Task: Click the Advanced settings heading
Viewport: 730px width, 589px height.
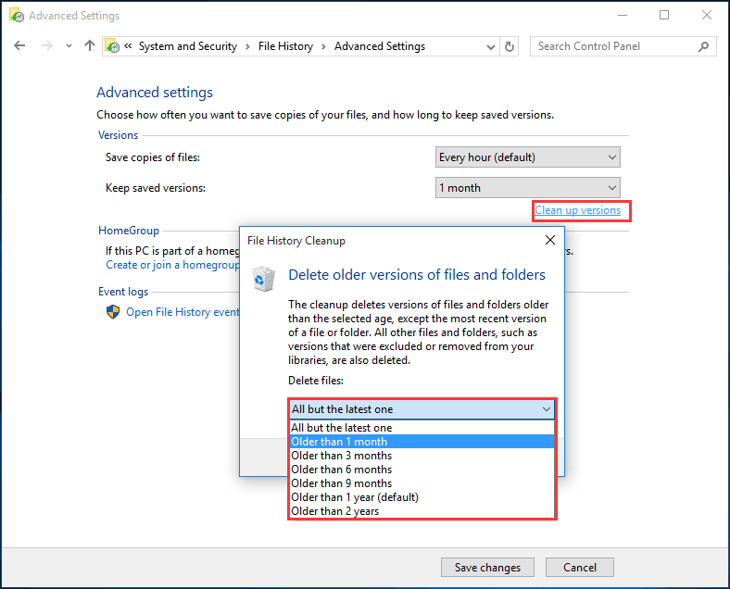Action: (x=155, y=93)
